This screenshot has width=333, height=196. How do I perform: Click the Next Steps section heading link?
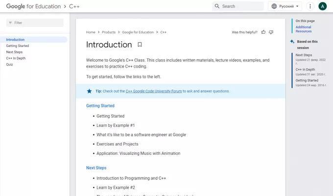(96, 168)
